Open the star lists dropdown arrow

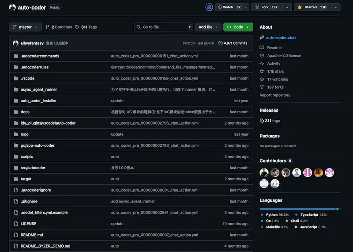[336, 7]
